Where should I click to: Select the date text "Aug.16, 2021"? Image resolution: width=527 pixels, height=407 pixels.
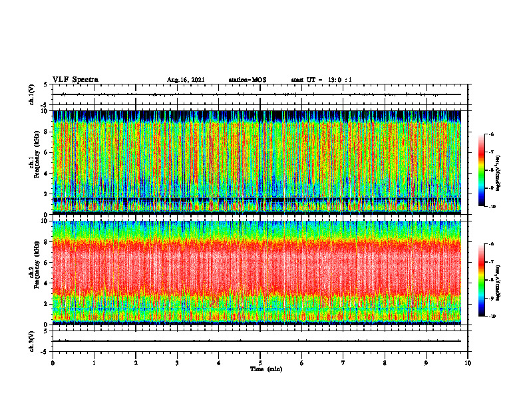click(186, 80)
